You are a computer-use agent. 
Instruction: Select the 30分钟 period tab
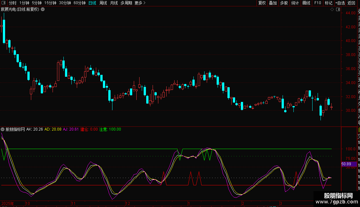point(65,3)
